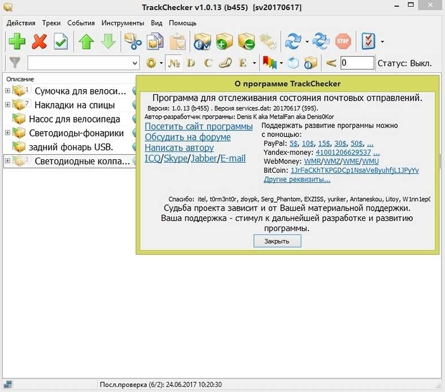Open the Обсудить на форуме link
Viewport: 445px width, 392px height.
pos(188,137)
